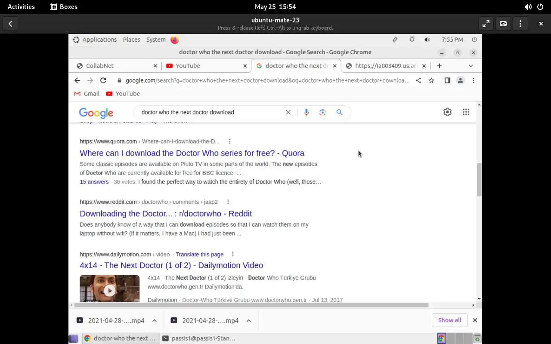Viewport: 551px width, 344px height.
Task: Show all downloads
Action: coord(449,320)
